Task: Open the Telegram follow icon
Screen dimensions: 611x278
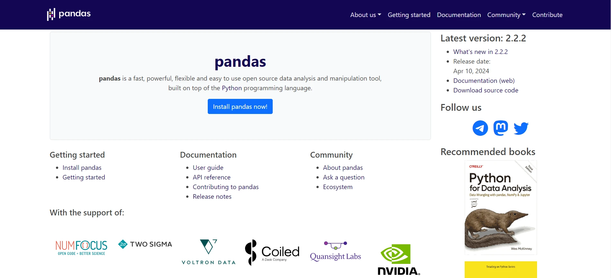Action: [x=480, y=128]
